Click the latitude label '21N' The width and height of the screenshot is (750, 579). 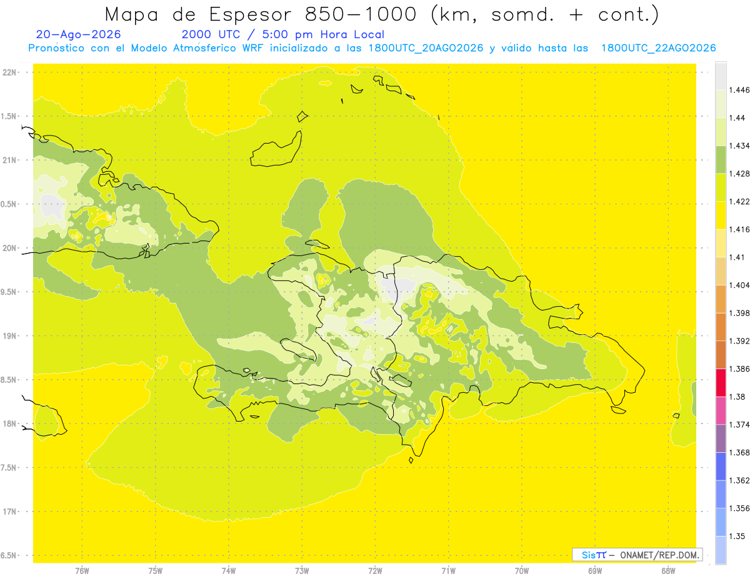9,161
